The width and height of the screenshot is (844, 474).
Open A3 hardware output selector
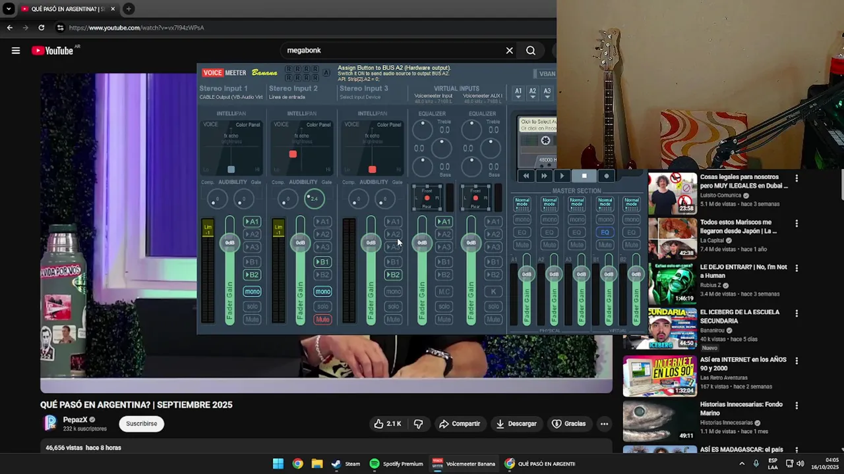click(x=547, y=93)
